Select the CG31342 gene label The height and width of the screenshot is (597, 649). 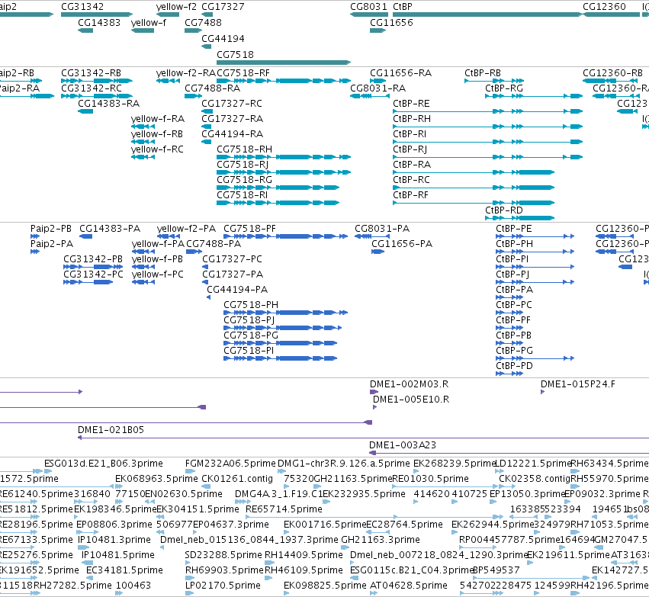click(x=82, y=7)
